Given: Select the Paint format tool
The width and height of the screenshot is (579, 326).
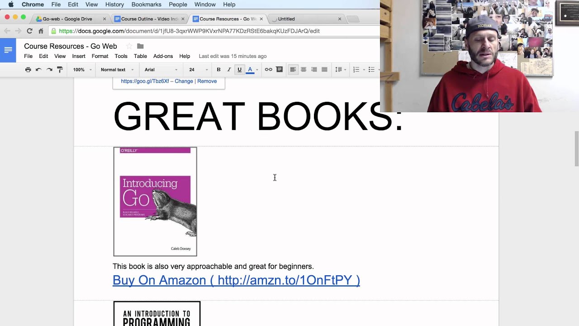Looking at the screenshot, I should [60, 70].
